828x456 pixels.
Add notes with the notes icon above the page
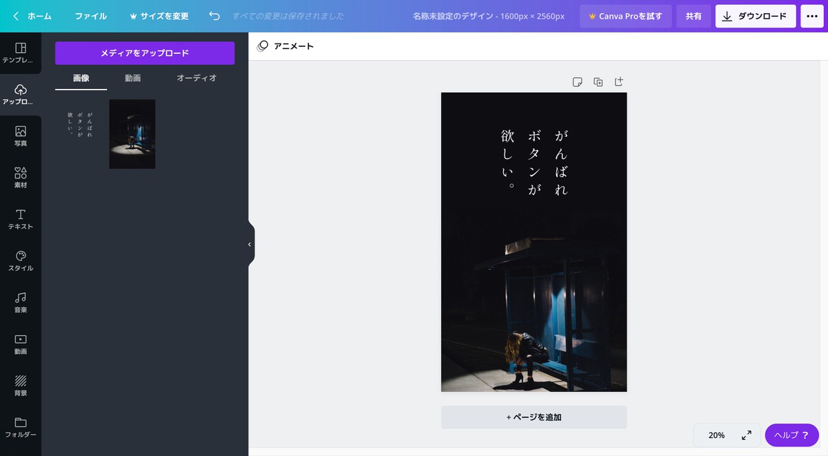[x=577, y=81]
